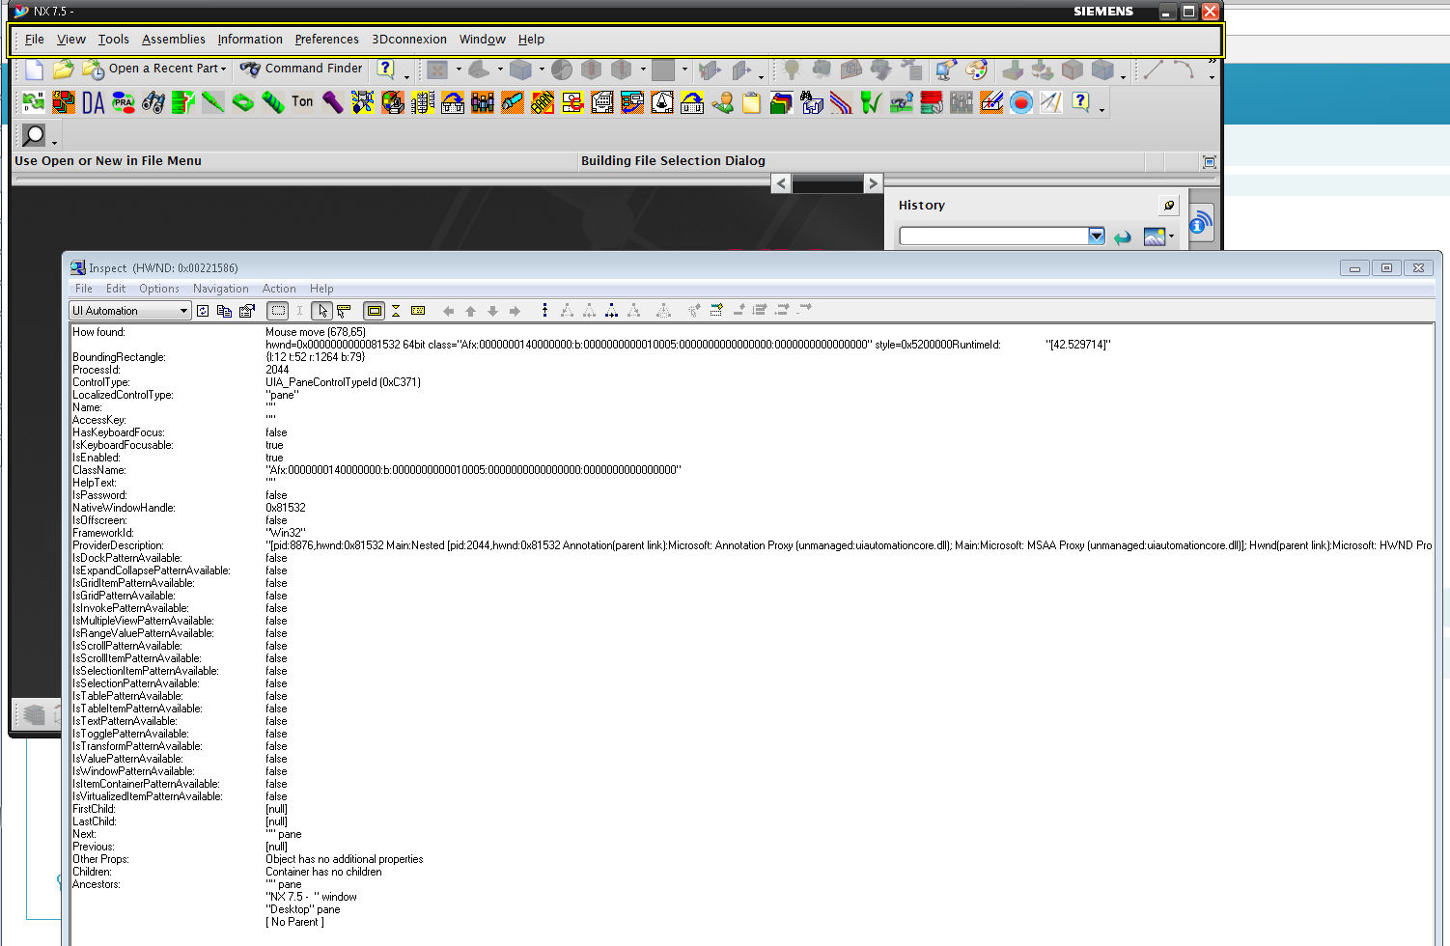Image resolution: width=1450 pixels, height=946 pixels.
Task: Open the Tools menu in NX
Action: (113, 40)
